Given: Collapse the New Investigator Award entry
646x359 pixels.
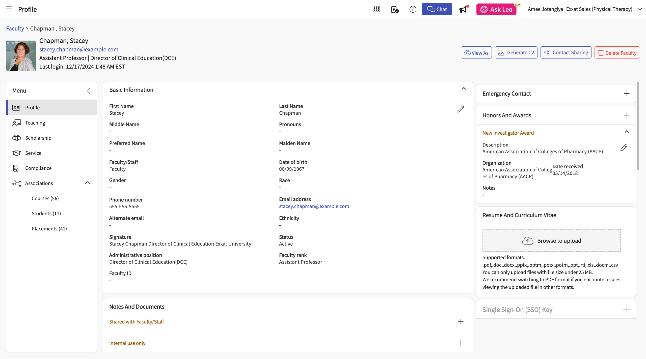Looking at the screenshot, I should (x=627, y=132).
